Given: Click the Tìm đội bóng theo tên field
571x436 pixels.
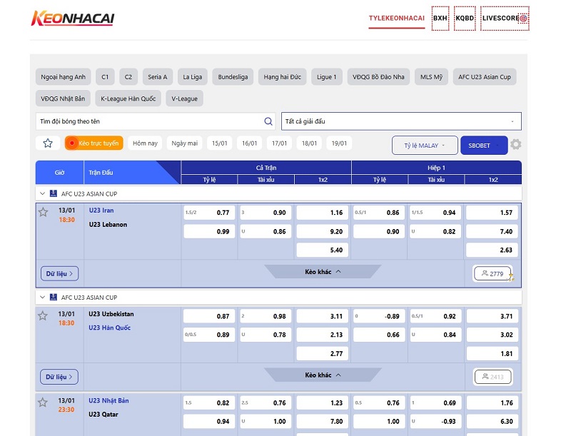Looking at the screenshot, I should click(150, 122).
